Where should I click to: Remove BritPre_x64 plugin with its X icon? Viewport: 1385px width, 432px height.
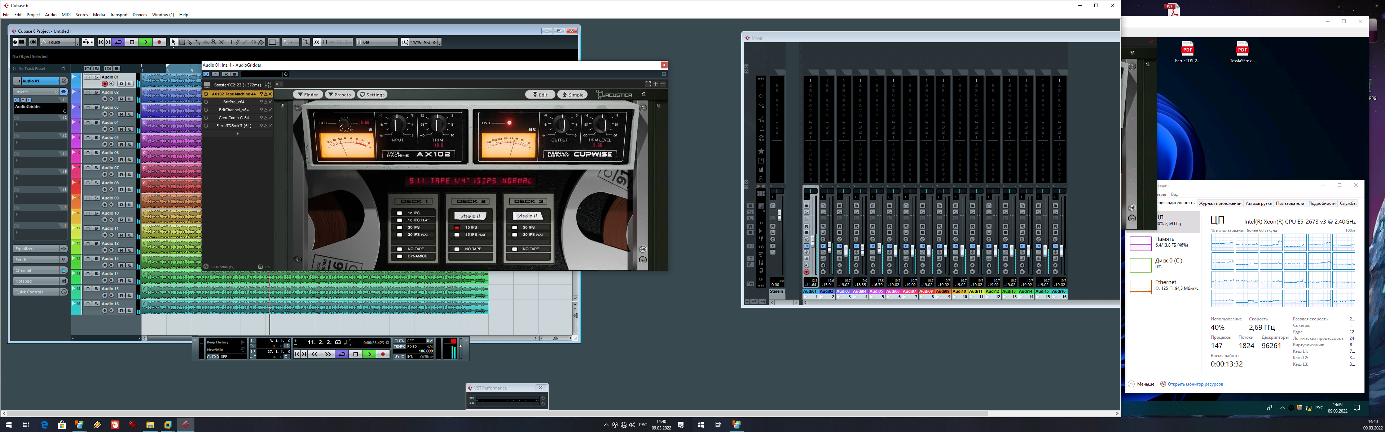coord(270,102)
